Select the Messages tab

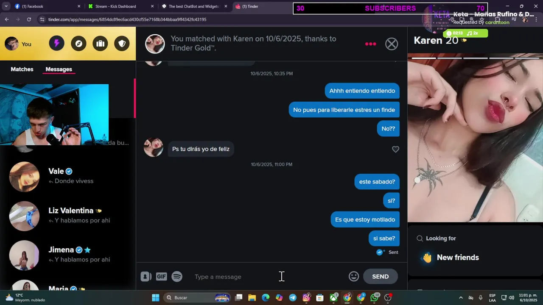59,69
